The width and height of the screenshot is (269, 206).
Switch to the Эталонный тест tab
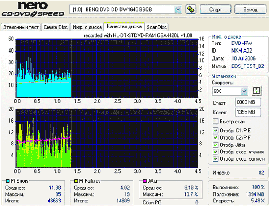21,27
